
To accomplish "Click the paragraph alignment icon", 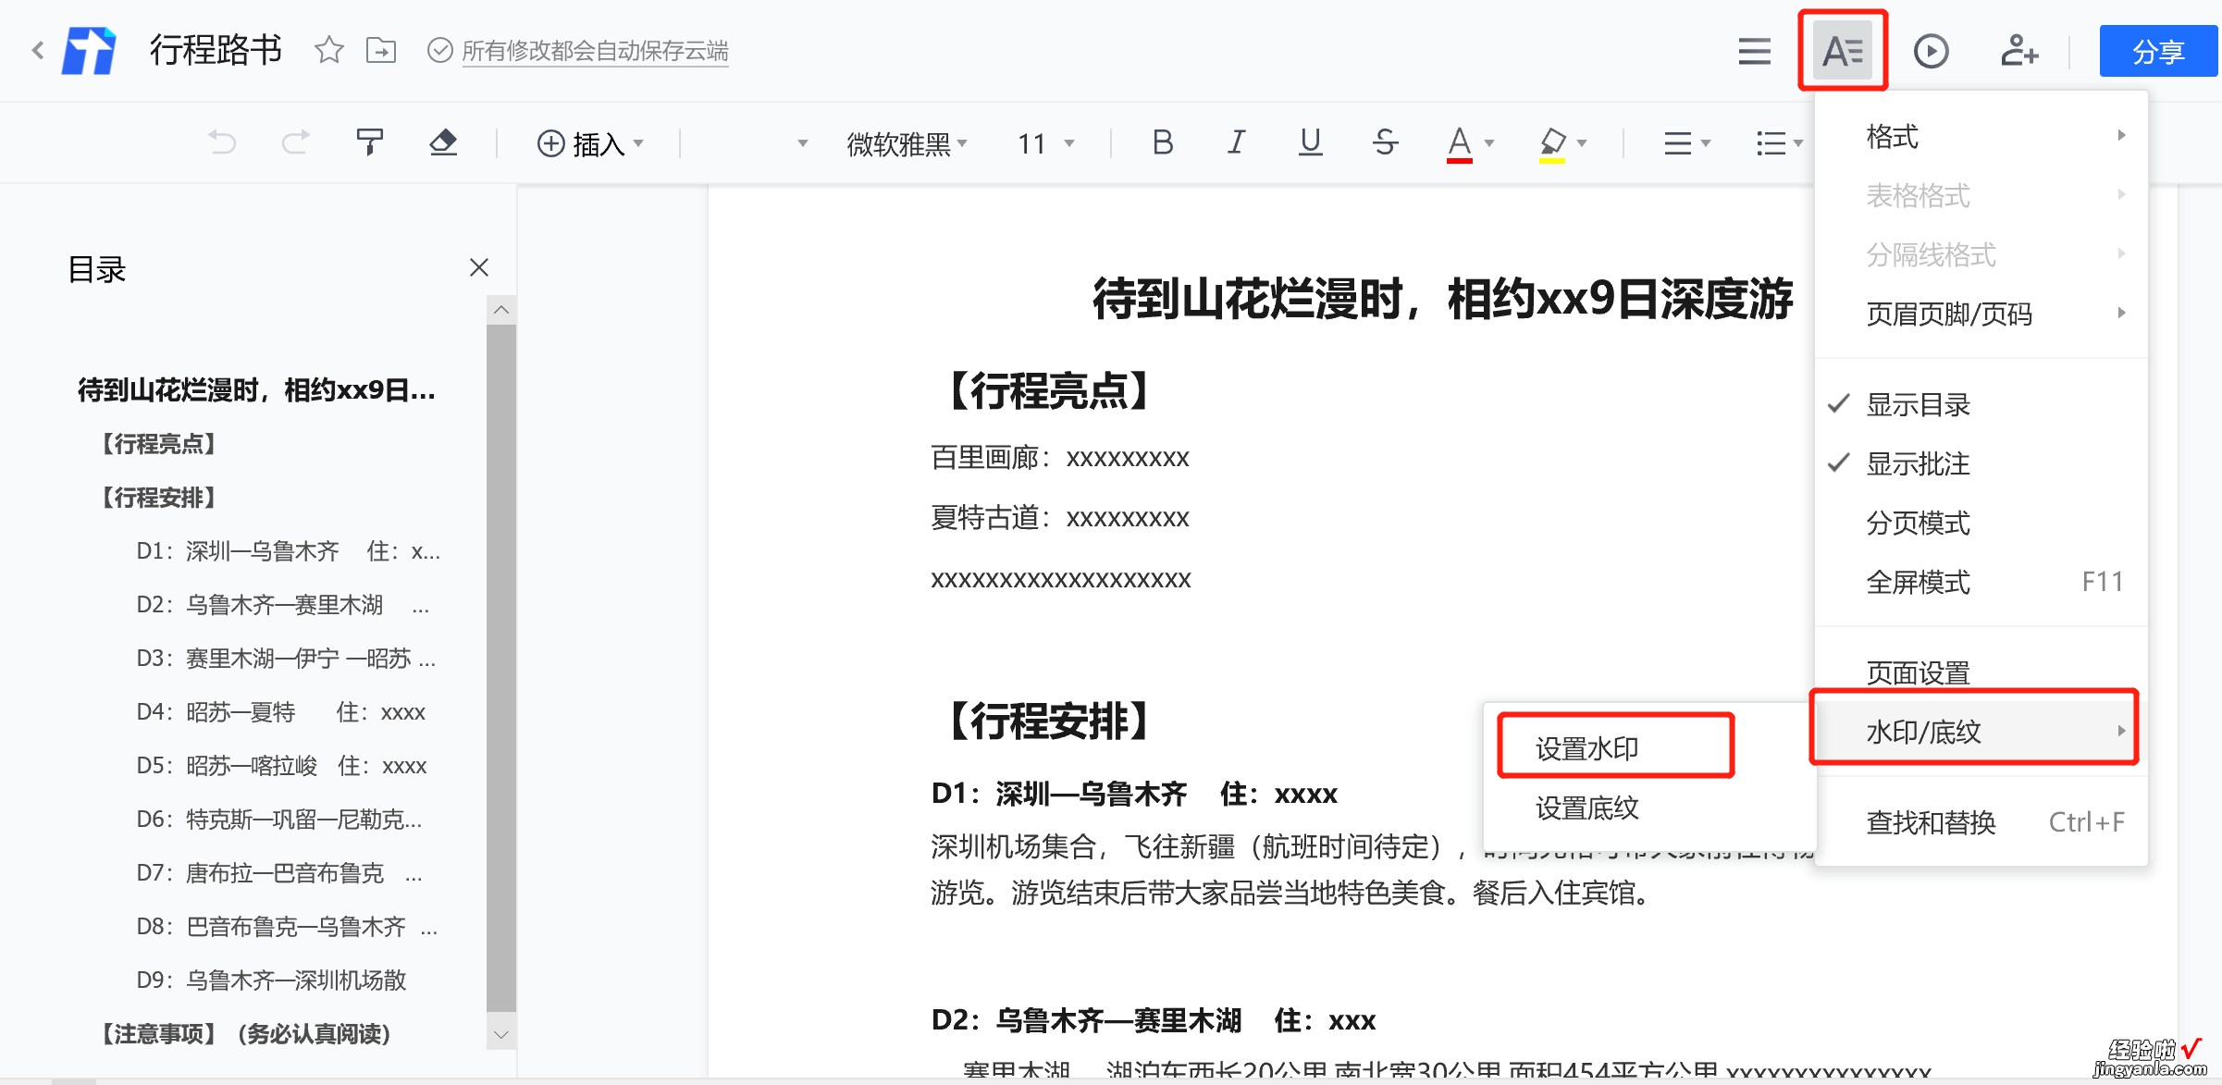I will pos(1677,143).
